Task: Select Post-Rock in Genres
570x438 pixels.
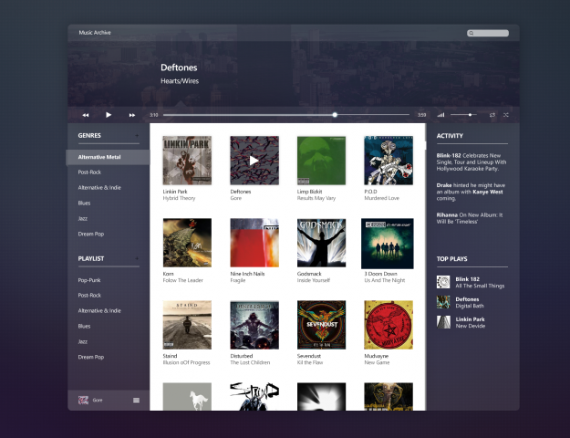Action: click(89, 172)
